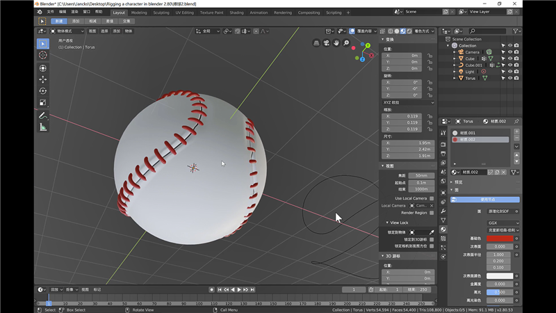
Task: Click the outliner search field
Action: (488, 31)
